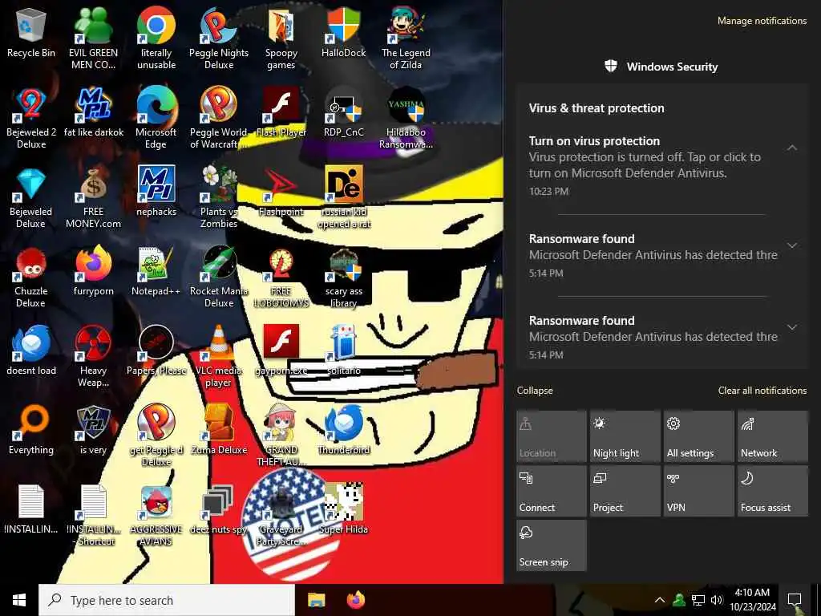Open All settings quick action
This screenshot has width=821, height=616.
(699, 436)
